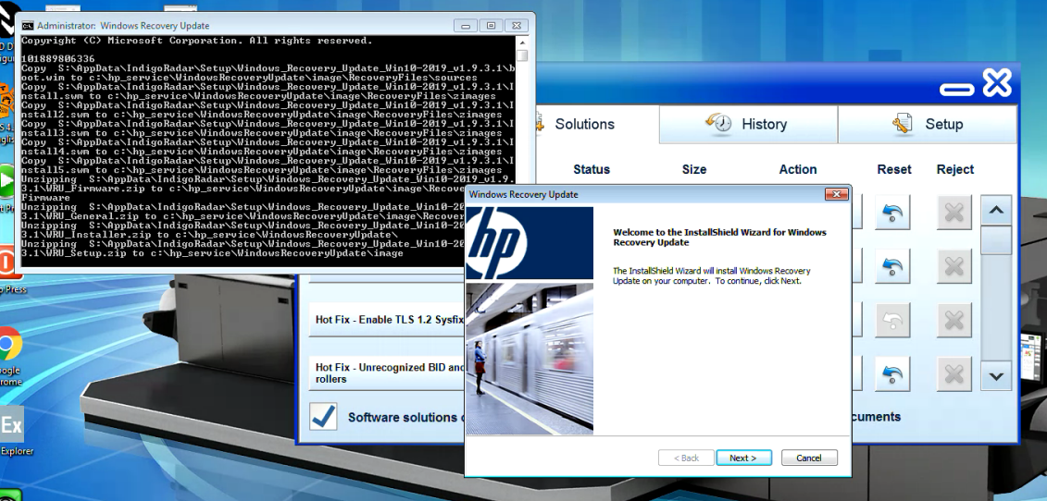Viewport: 1047px width, 501px height.
Task: Click the large X close icon of solutions window
Action: [x=997, y=84]
